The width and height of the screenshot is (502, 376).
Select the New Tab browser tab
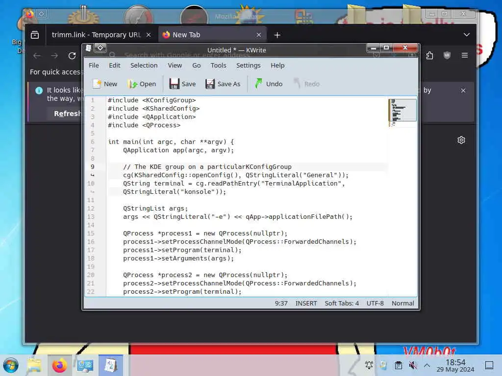click(x=212, y=35)
